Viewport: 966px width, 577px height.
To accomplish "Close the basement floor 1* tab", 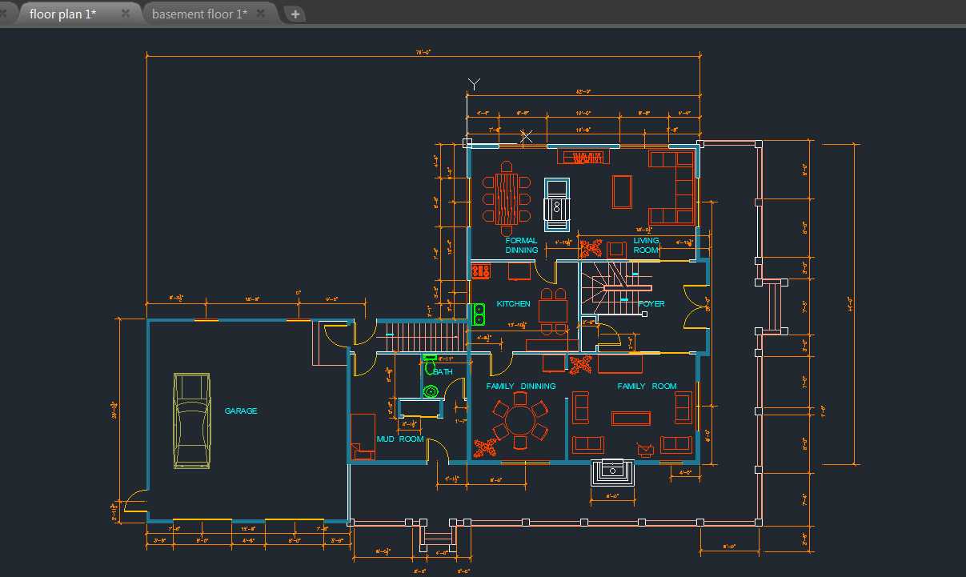I will pyautogui.click(x=261, y=14).
